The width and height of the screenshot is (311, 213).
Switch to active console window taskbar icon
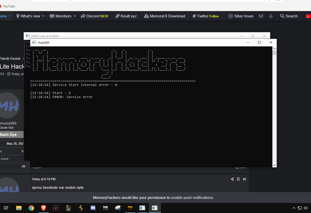[155, 208]
